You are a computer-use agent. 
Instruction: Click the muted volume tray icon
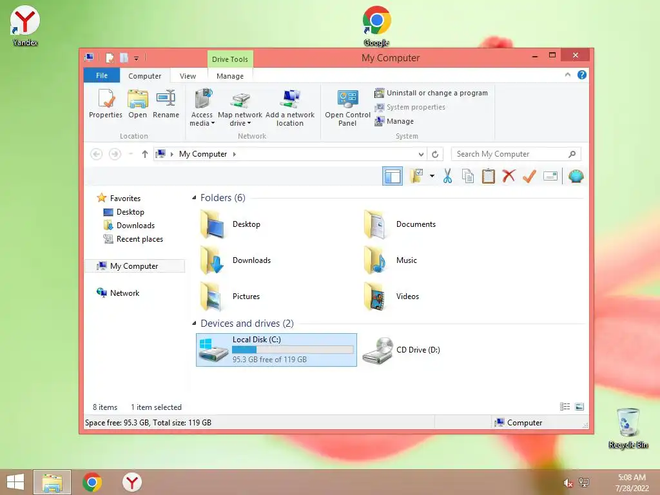coord(568,483)
